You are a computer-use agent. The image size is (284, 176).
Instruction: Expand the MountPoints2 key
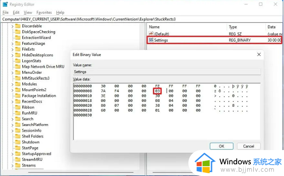coord(12,90)
